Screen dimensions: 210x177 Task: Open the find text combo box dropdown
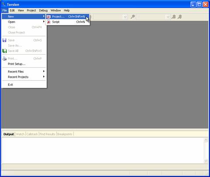pos(168,17)
